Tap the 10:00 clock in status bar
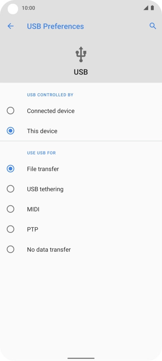Viewport: 162px width, 361px height. point(29,8)
